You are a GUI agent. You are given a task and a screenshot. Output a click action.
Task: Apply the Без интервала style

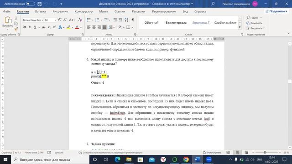176,22
